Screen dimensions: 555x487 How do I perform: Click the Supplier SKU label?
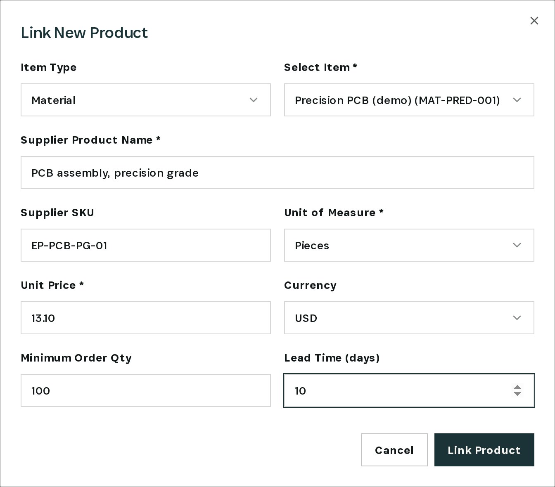57,213
